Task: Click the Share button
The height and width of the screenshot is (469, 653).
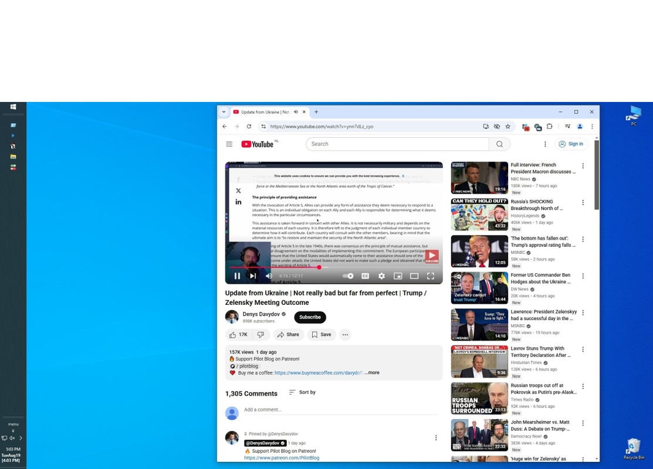Action: tap(288, 335)
